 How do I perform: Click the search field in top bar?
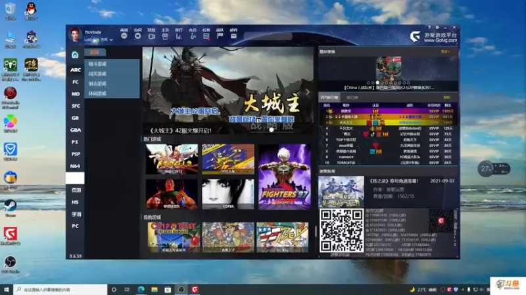click(x=268, y=37)
